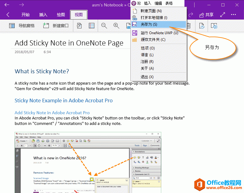The image size is (244, 193).
Task: Click the notebook title 'asm's Notebook'
Action: [107, 5]
